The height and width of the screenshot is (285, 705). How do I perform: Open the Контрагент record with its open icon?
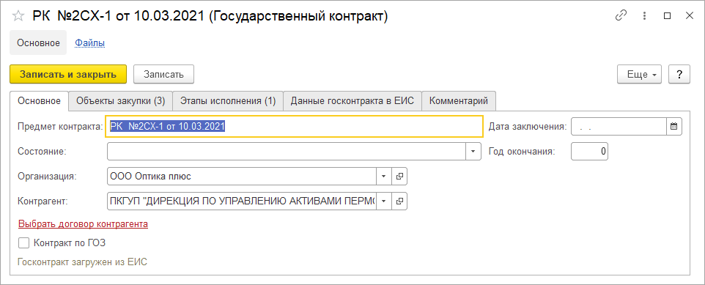pyautogui.click(x=399, y=201)
